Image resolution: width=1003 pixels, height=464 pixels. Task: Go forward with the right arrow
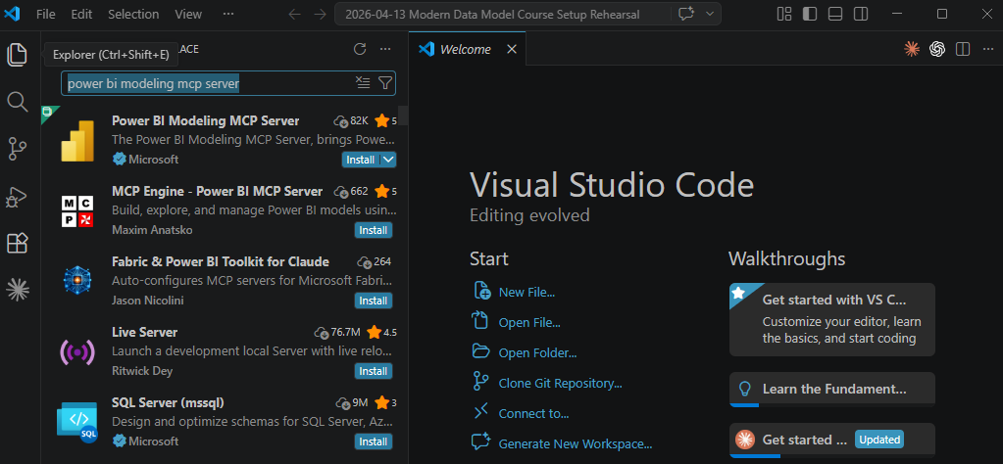pos(320,14)
